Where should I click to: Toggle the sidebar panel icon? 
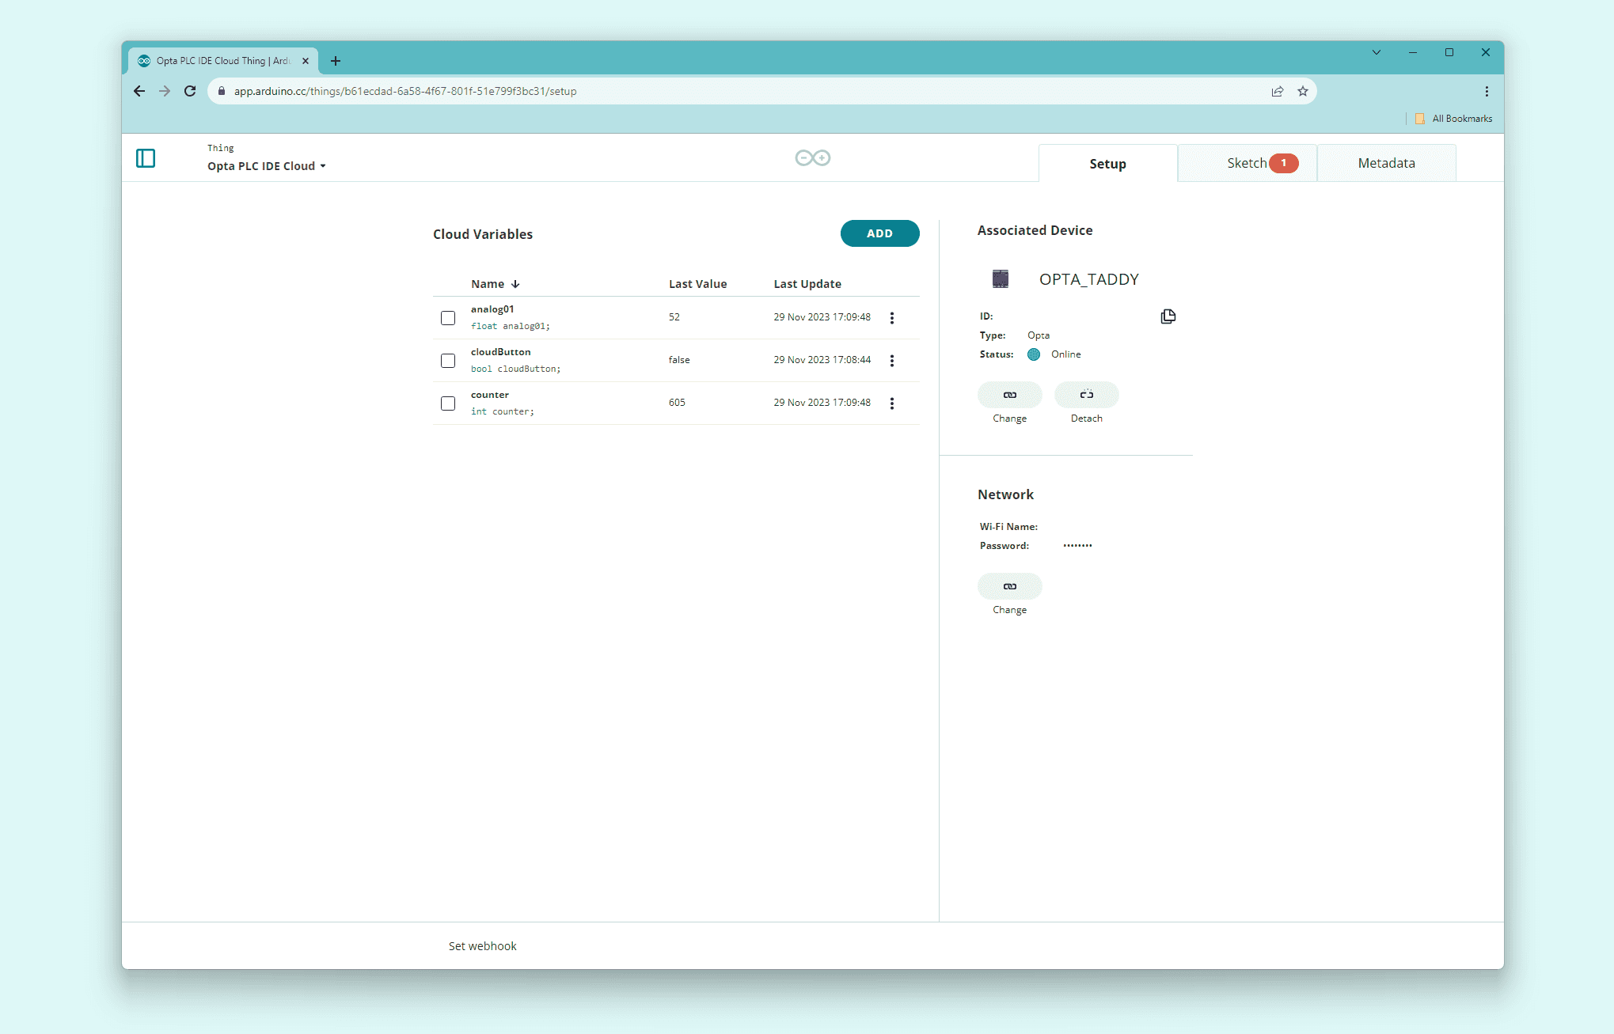[146, 158]
